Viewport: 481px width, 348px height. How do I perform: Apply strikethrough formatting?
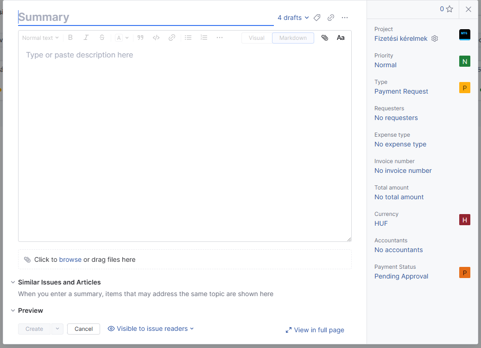(102, 38)
